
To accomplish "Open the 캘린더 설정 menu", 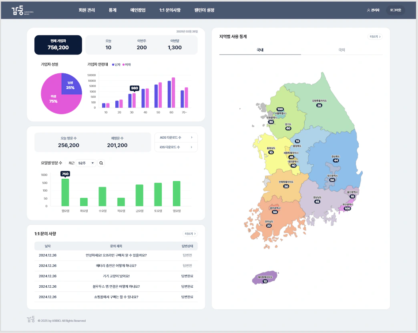I will click(x=205, y=10).
